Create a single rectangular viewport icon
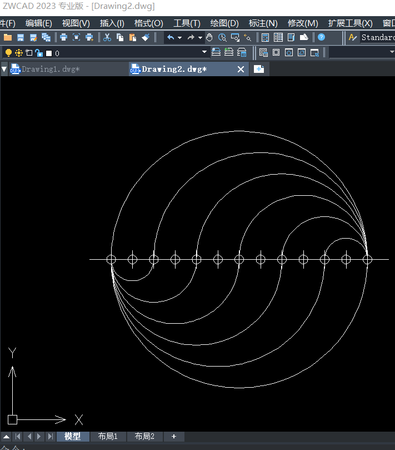 [276, 52]
